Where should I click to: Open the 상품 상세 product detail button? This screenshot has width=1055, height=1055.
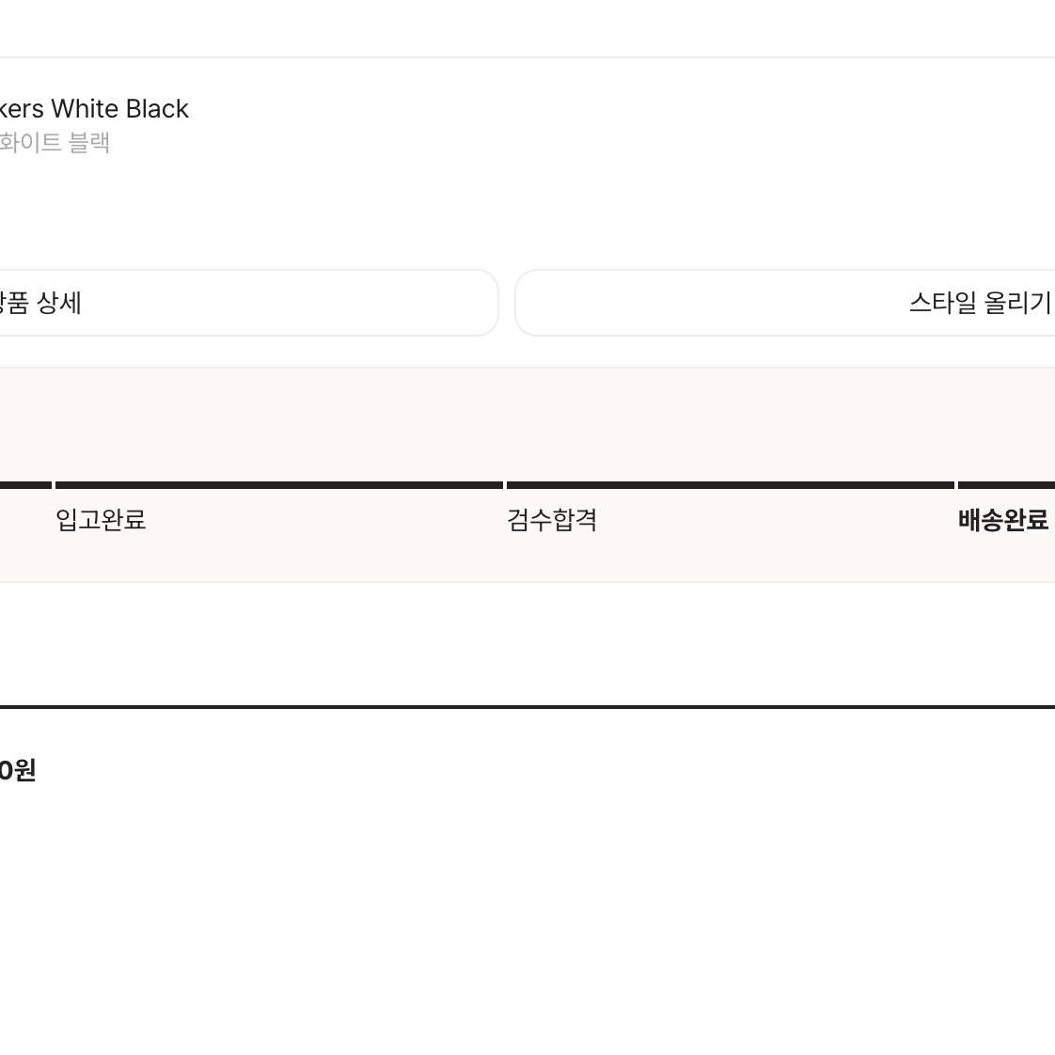pyautogui.click(x=42, y=303)
